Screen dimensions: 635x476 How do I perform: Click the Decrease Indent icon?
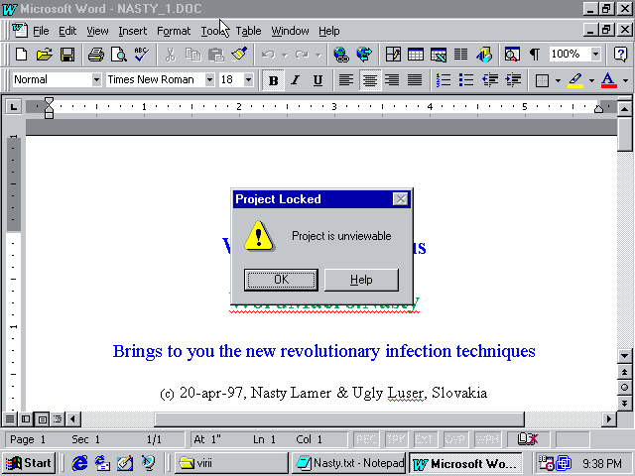490,80
